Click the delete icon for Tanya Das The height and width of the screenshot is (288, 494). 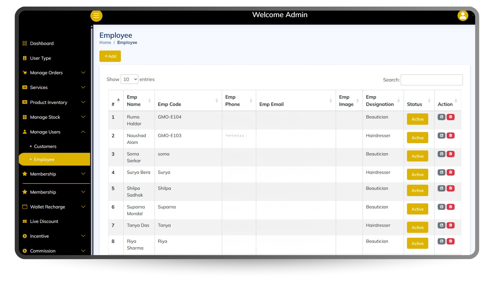(451, 225)
